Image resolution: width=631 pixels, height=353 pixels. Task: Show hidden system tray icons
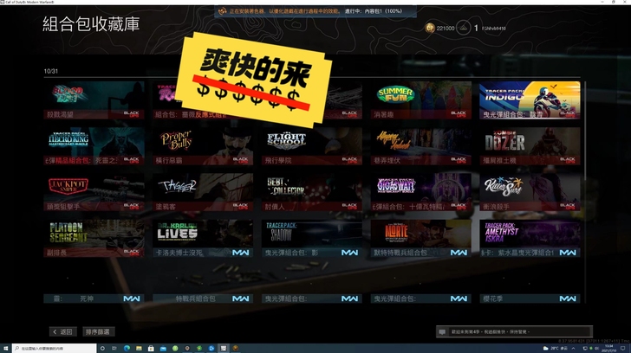(x=574, y=348)
